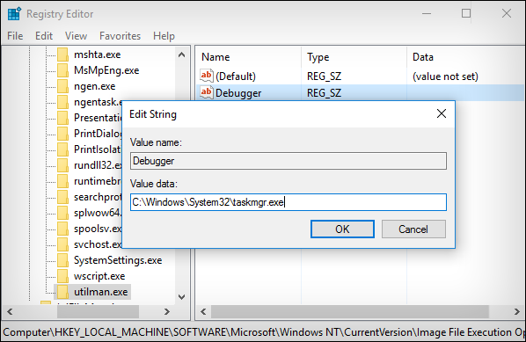This screenshot has width=526, height=342.
Task: Click the registry path in status bar
Action: click(x=263, y=332)
